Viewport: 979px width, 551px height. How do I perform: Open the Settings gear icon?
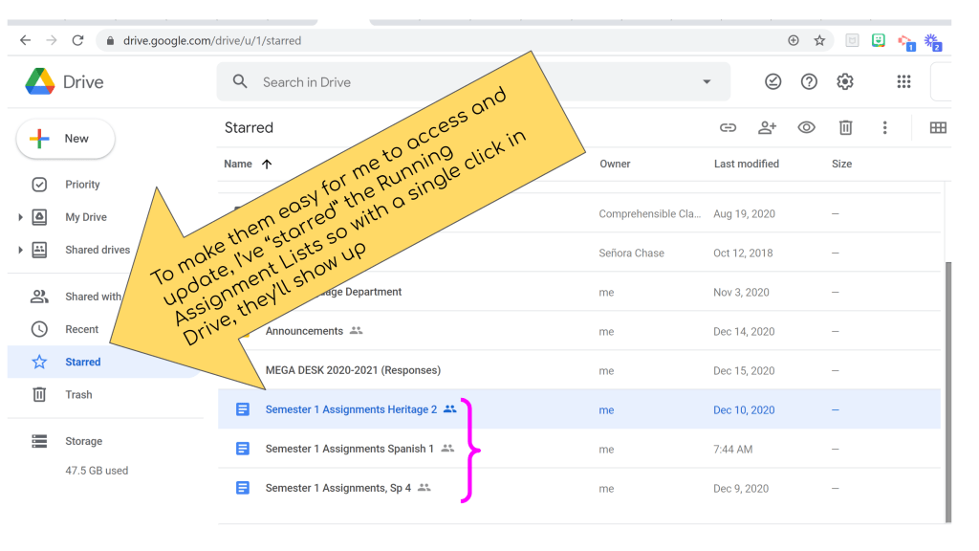click(844, 82)
